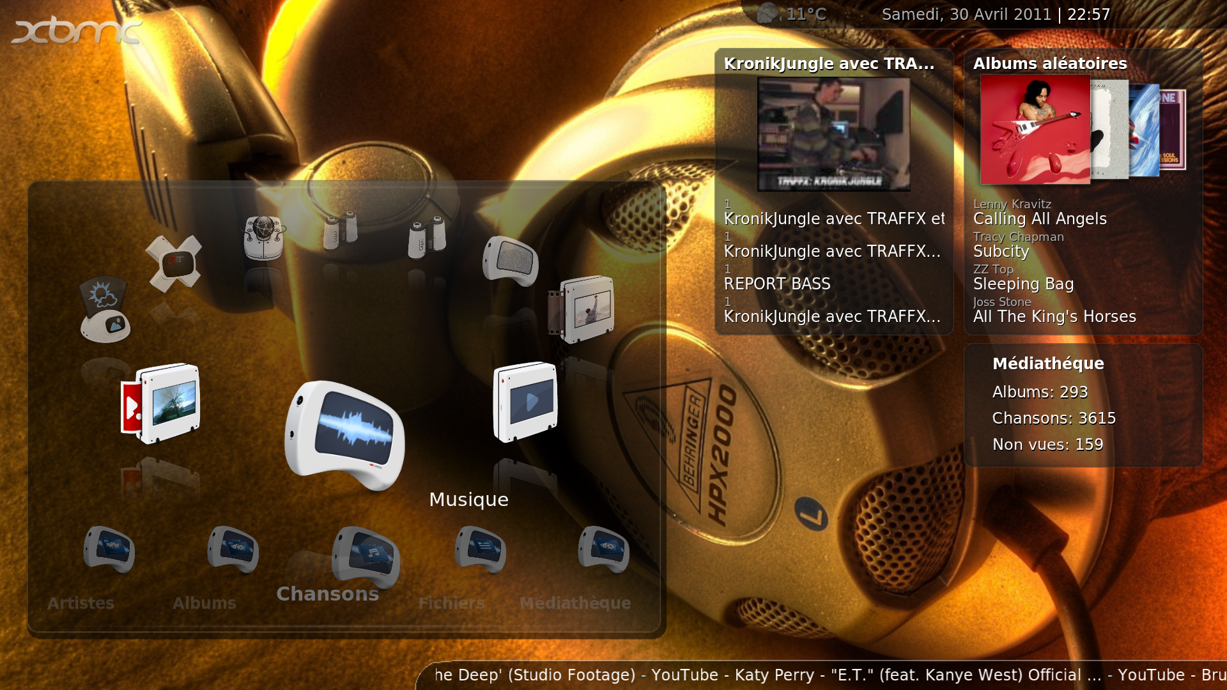Open the red Lenny Kravitz album cover
1227x690 pixels.
coord(1035,130)
